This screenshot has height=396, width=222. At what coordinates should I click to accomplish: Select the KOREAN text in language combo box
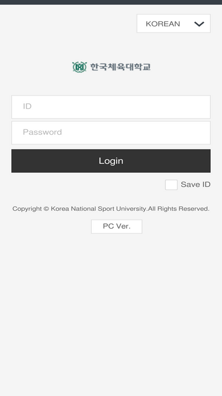[x=163, y=24]
